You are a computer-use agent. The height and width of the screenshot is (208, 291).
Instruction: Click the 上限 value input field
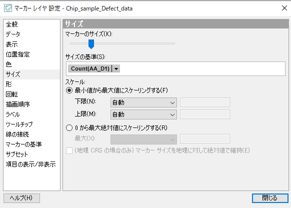[205, 114]
